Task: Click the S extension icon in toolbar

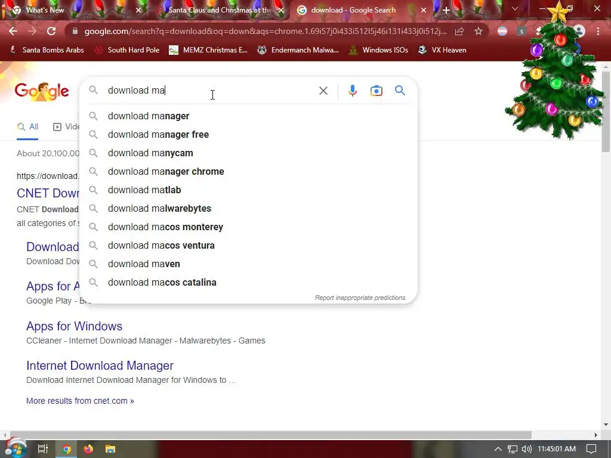Action: [x=521, y=31]
